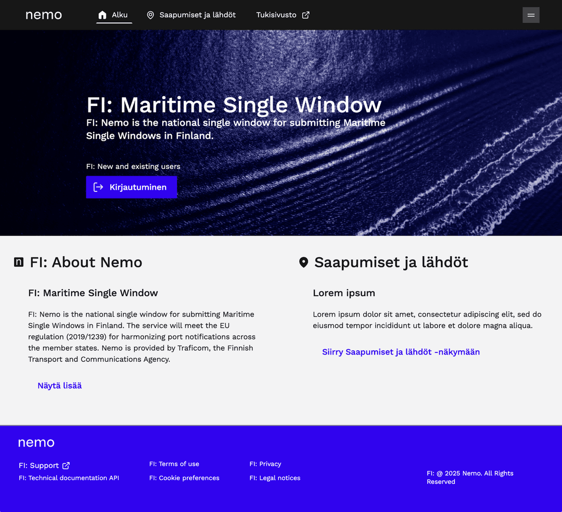Open Saapumiset ja lähdöt in the navbar
The height and width of the screenshot is (512, 562).
tap(197, 15)
